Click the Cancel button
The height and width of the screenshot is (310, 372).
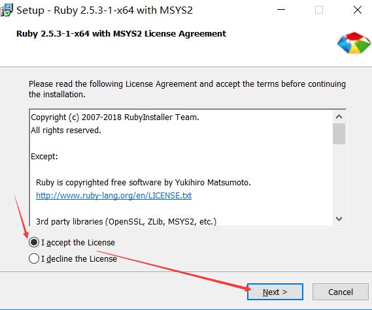(x=340, y=292)
